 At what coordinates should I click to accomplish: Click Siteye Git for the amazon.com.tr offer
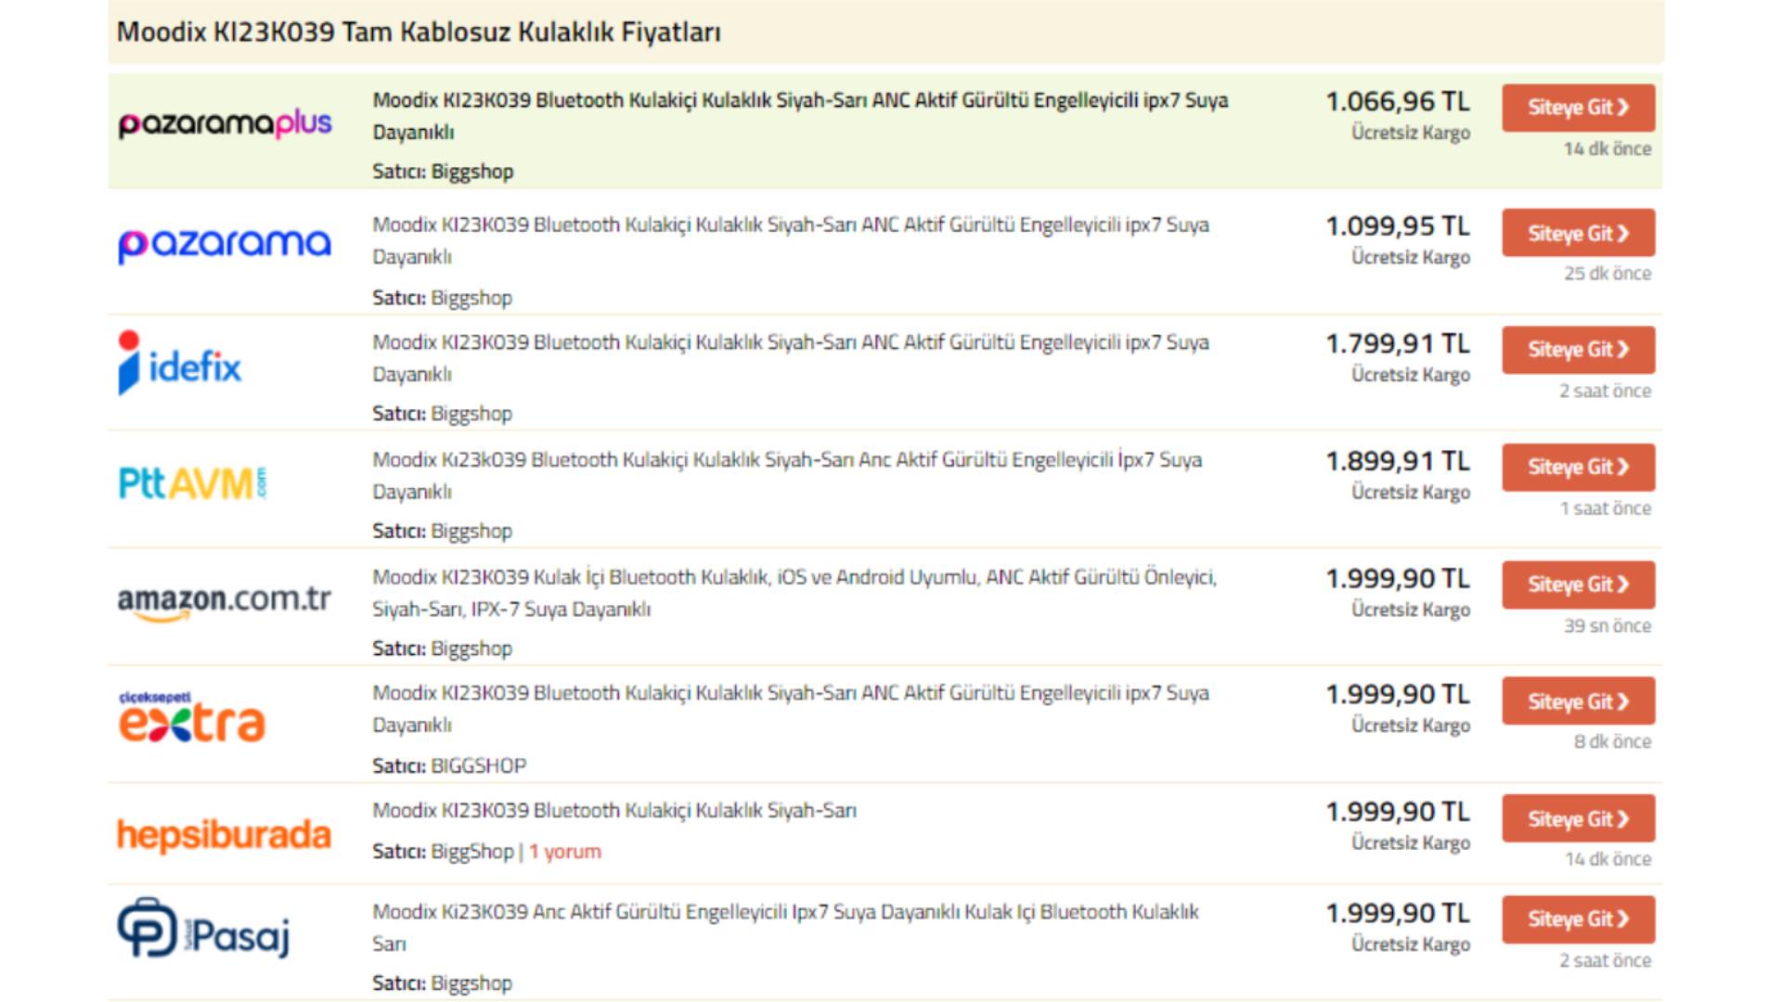1578,584
